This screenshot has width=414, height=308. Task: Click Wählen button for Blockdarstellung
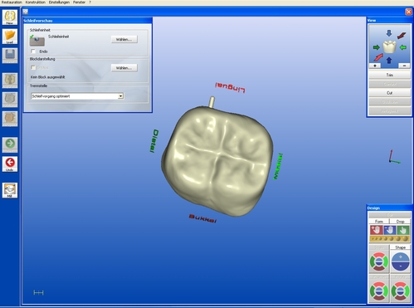(124, 68)
